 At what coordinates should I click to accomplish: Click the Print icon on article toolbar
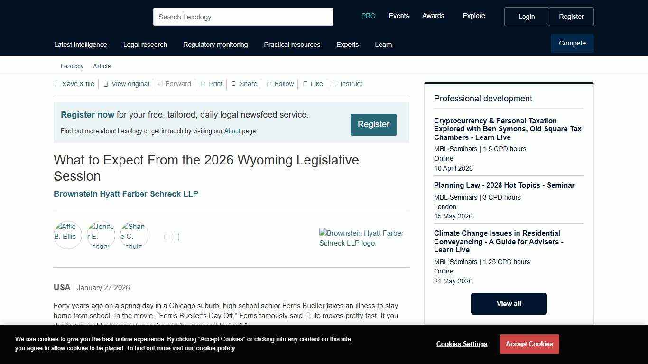tap(204, 84)
